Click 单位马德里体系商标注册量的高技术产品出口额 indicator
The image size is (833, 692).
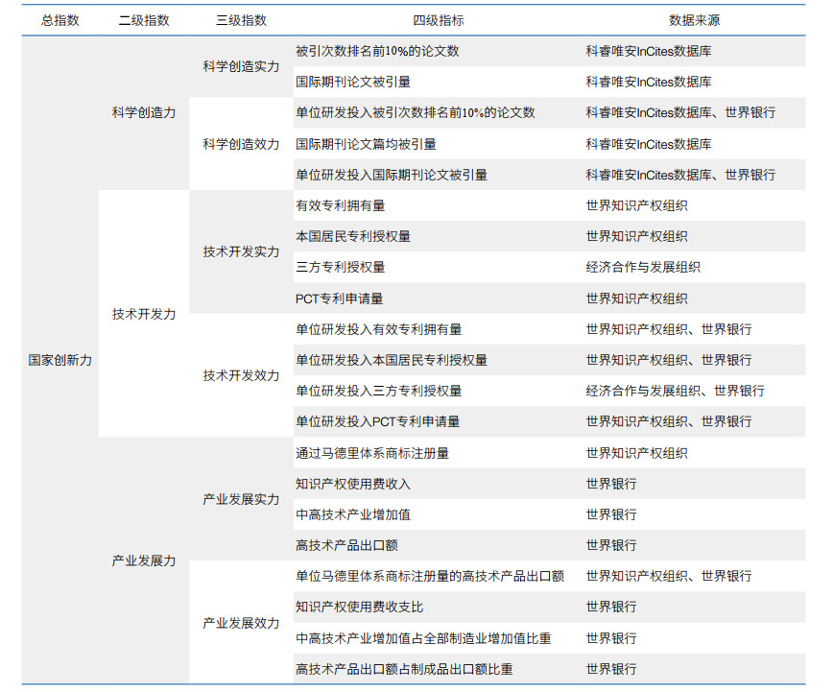[x=430, y=576]
